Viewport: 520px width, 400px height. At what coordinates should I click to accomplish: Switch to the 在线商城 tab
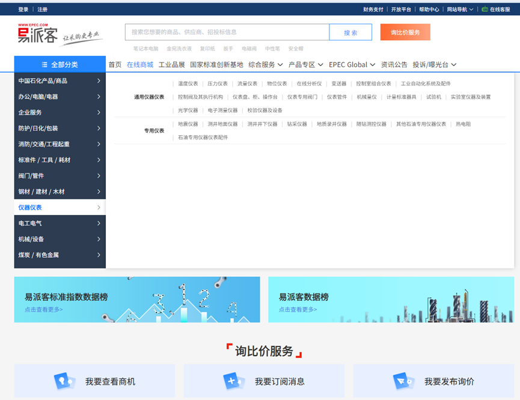[139, 65]
